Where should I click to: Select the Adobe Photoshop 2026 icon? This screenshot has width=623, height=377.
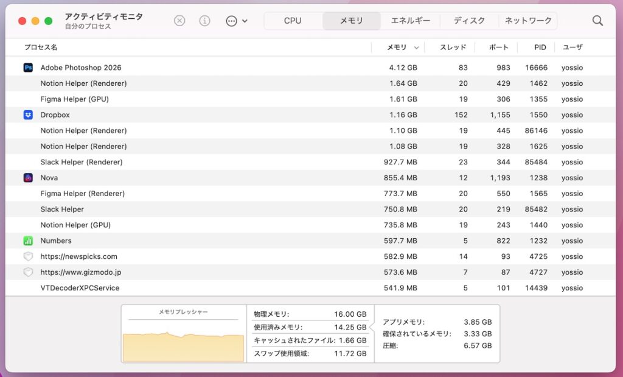[28, 68]
